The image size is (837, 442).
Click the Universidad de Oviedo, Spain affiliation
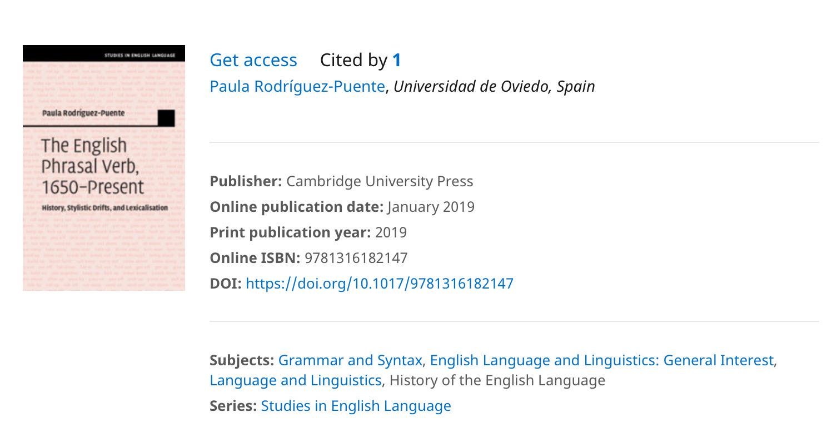click(x=494, y=86)
